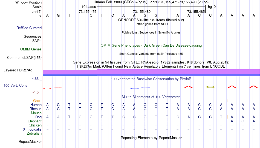260x148 pixels.
Task: Click the Publications: Sequences in Scientific Articles title
Action: (151, 32)
